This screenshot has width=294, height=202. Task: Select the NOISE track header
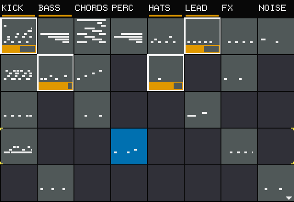click(x=272, y=8)
